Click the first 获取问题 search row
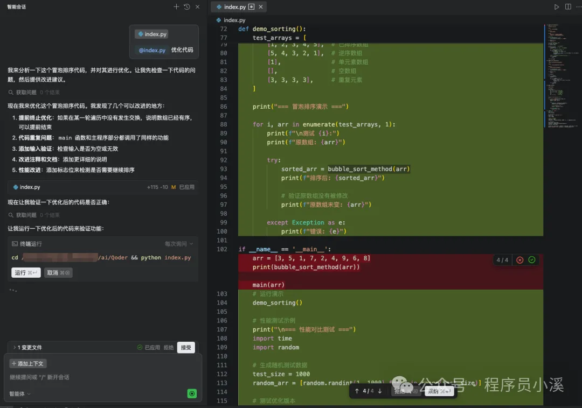The image size is (582, 408). pos(34,92)
